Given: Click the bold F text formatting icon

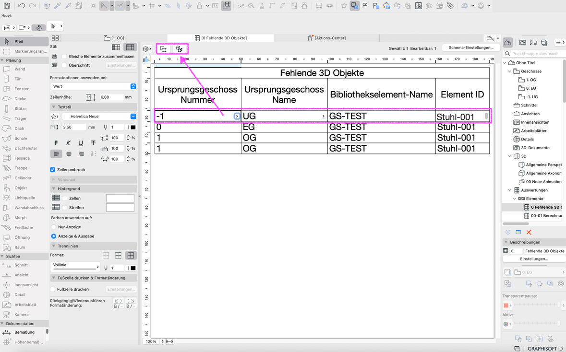Looking at the screenshot, I should coord(56,143).
